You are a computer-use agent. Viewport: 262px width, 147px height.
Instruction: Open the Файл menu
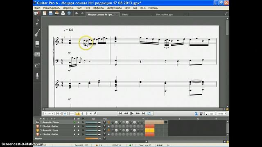click(37, 8)
